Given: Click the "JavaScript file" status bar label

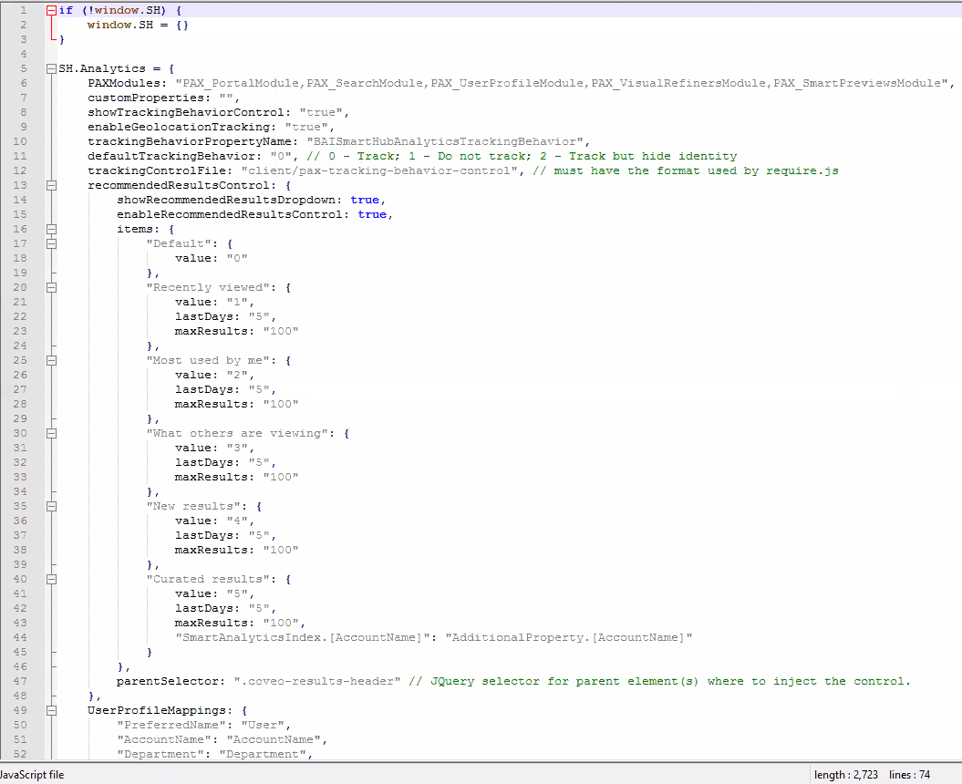Looking at the screenshot, I should 33,775.
